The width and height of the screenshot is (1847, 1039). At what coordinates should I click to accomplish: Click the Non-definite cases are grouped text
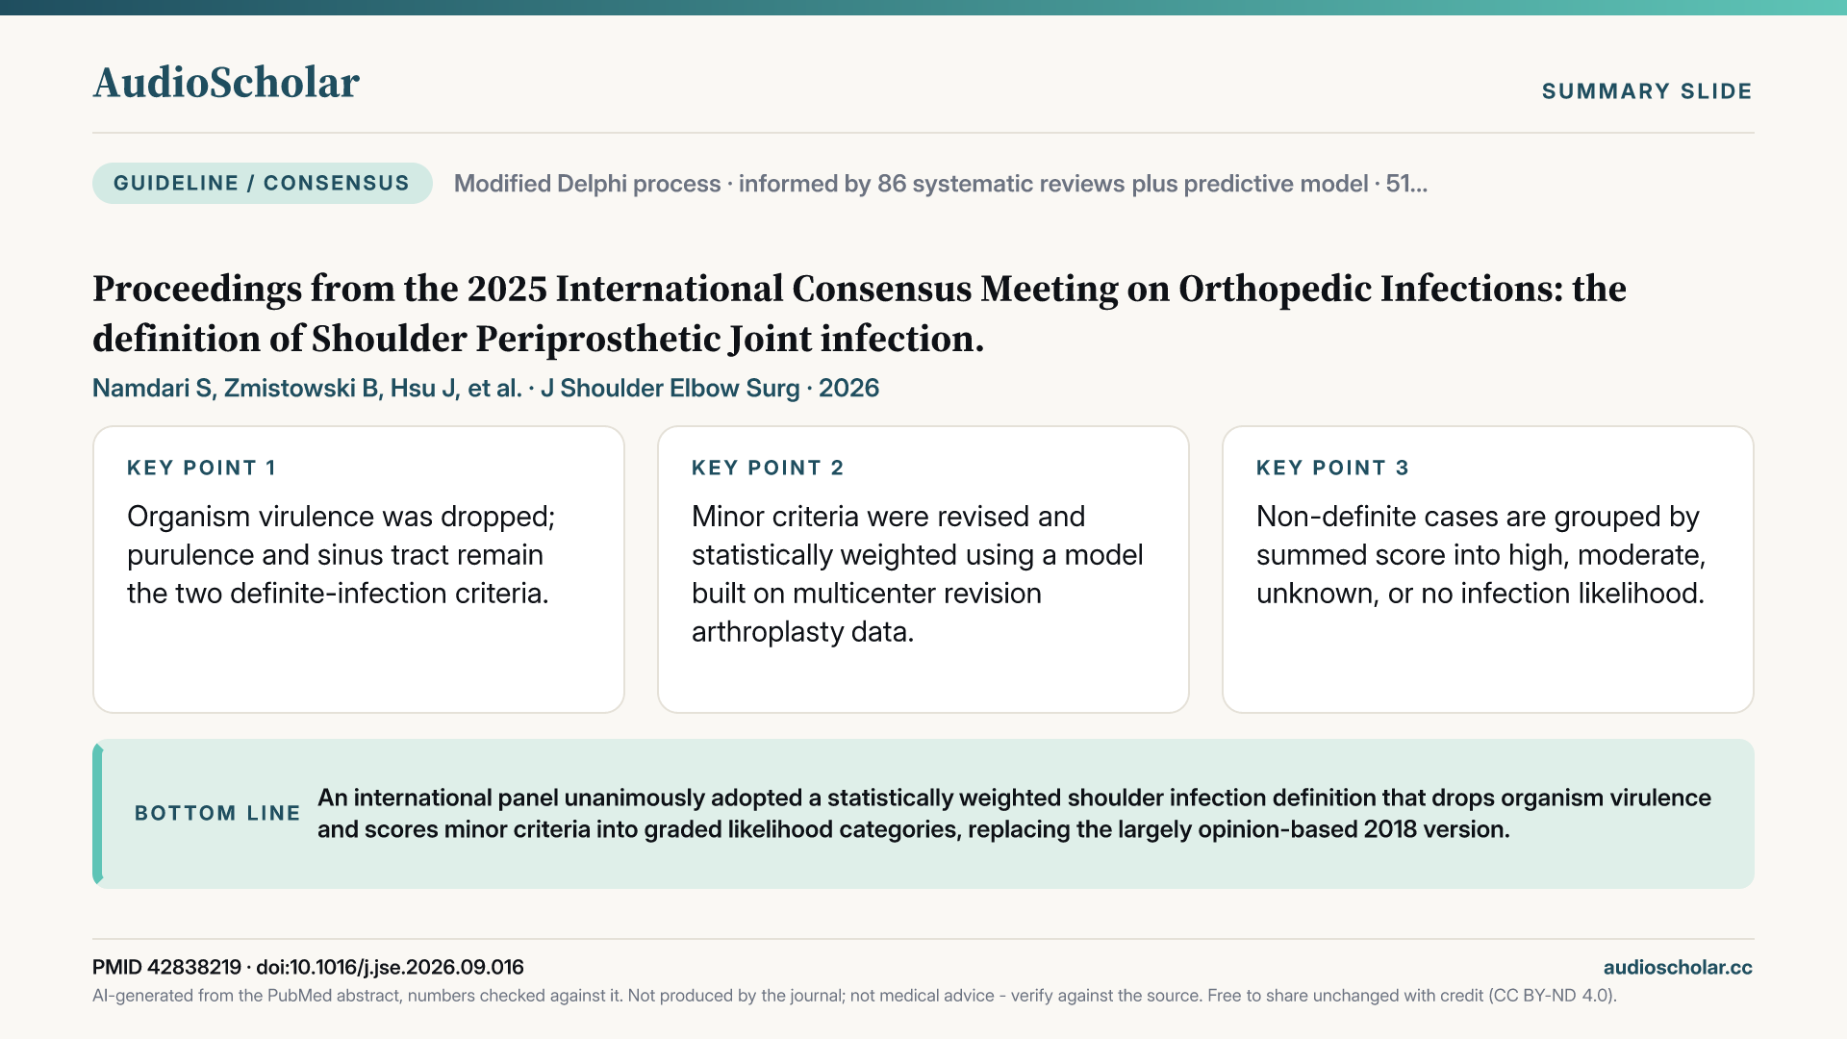[x=1481, y=555]
